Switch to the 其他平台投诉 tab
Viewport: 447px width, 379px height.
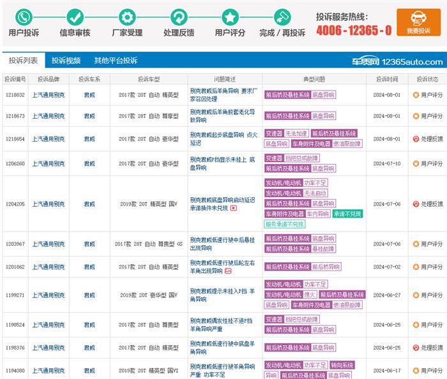[116, 61]
